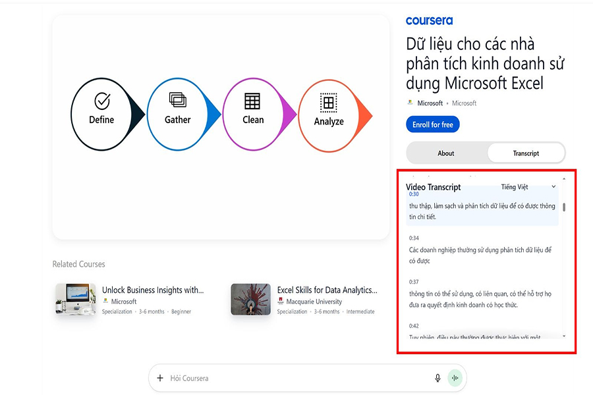The height and width of the screenshot is (395, 593).
Task: Click the Microsoft logo under course title
Action: (410, 103)
